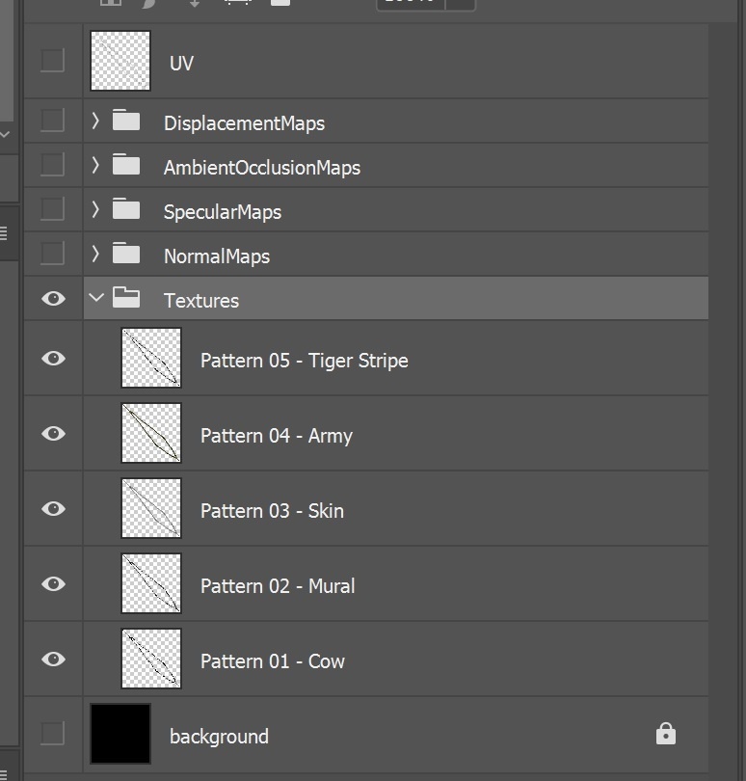Hide the Pattern 05 - Tiger Stripe layer

click(54, 359)
